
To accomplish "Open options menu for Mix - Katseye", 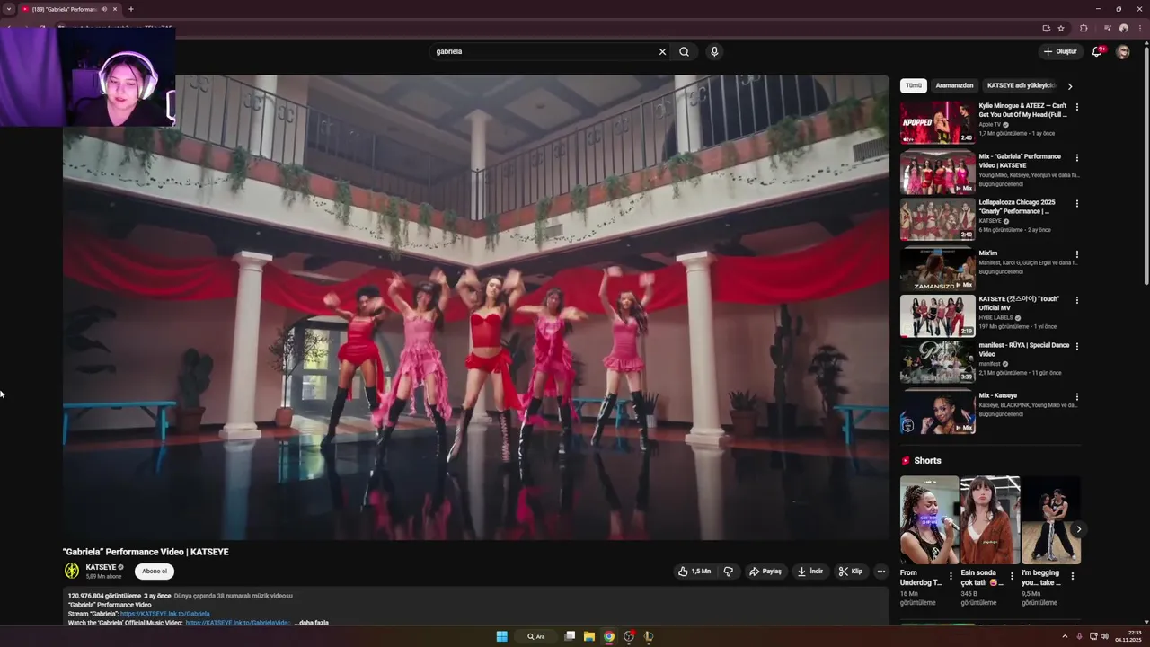I will coord(1077,396).
